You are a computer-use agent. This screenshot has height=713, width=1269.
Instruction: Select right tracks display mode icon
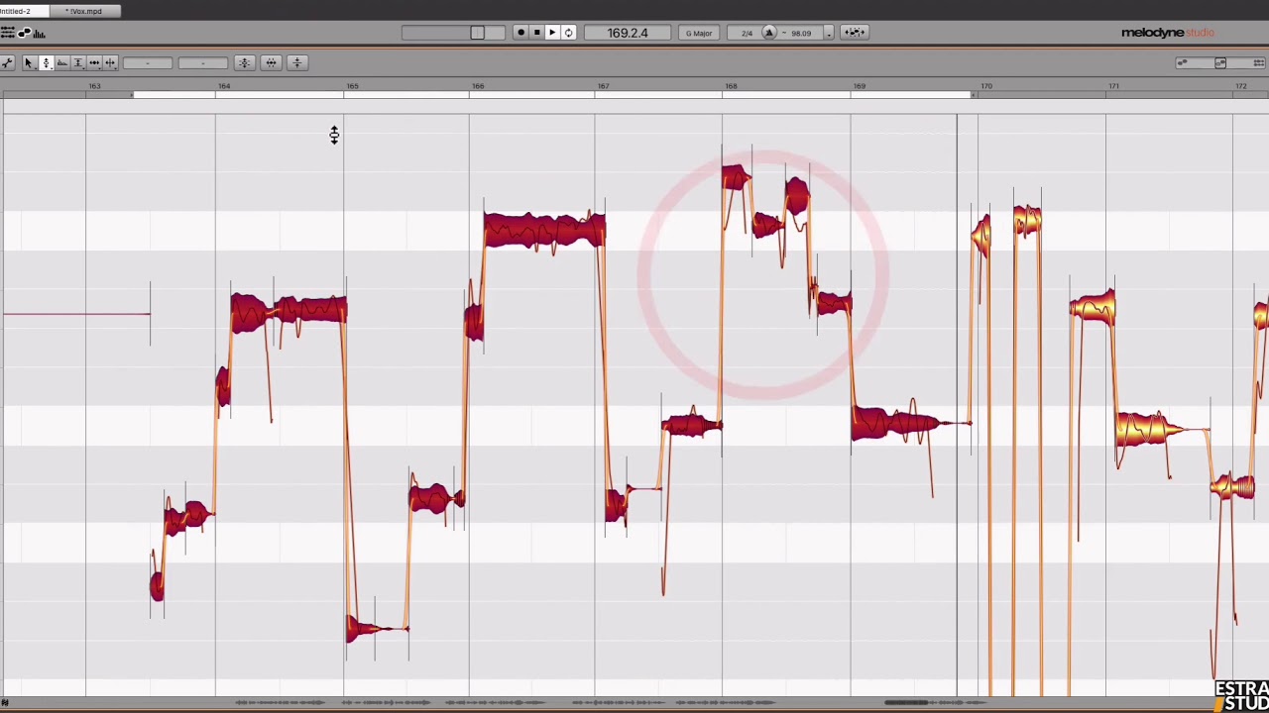[x=1259, y=62]
